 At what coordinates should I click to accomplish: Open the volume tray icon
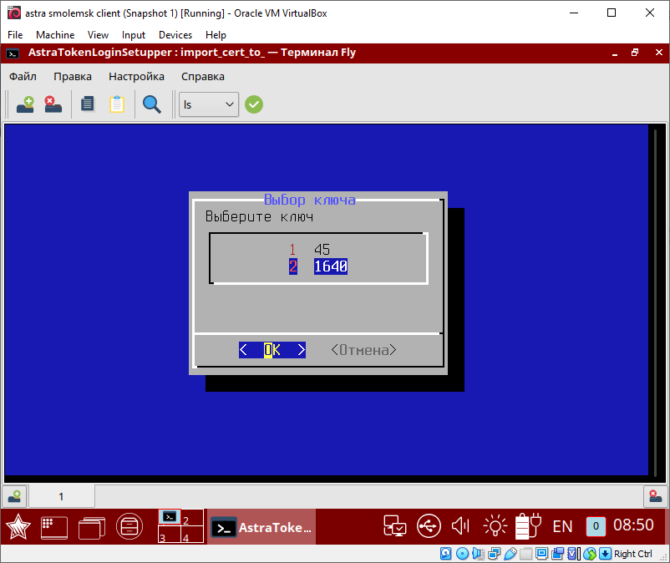(x=460, y=526)
